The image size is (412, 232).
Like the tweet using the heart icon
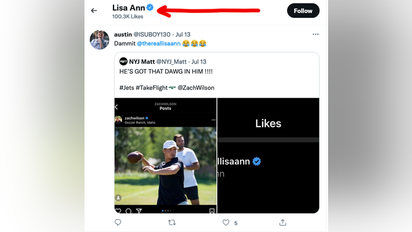(x=226, y=223)
